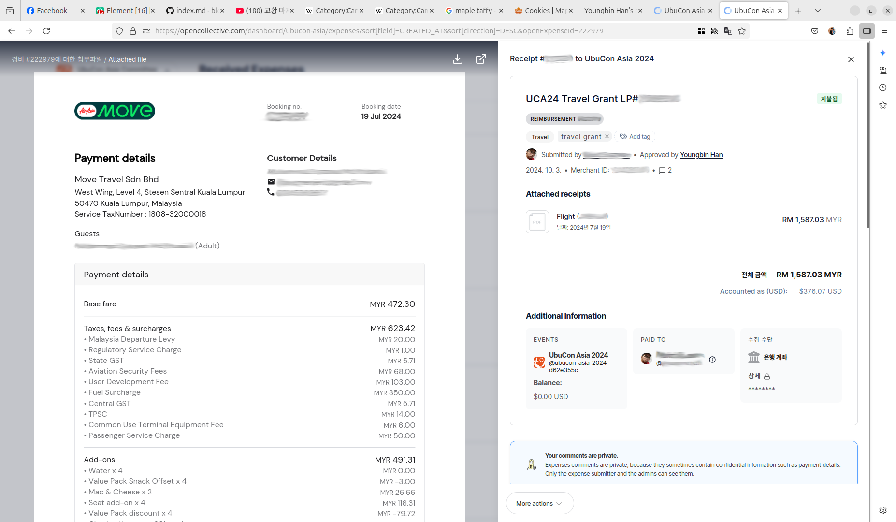This screenshot has height=522, width=896.
Task: Toggle the browser sidebar panel
Action: (x=867, y=31)
